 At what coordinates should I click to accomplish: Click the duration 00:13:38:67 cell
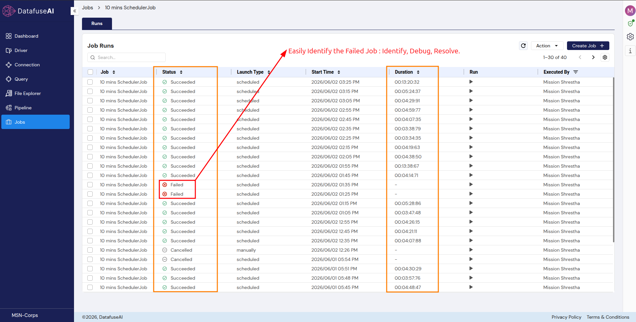407,166
